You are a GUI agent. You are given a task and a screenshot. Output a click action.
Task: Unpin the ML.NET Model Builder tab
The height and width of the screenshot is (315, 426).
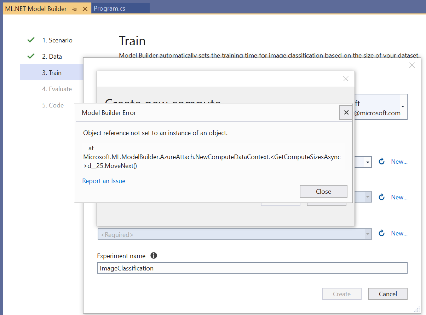pyautogui.click(x=75, y=8)
